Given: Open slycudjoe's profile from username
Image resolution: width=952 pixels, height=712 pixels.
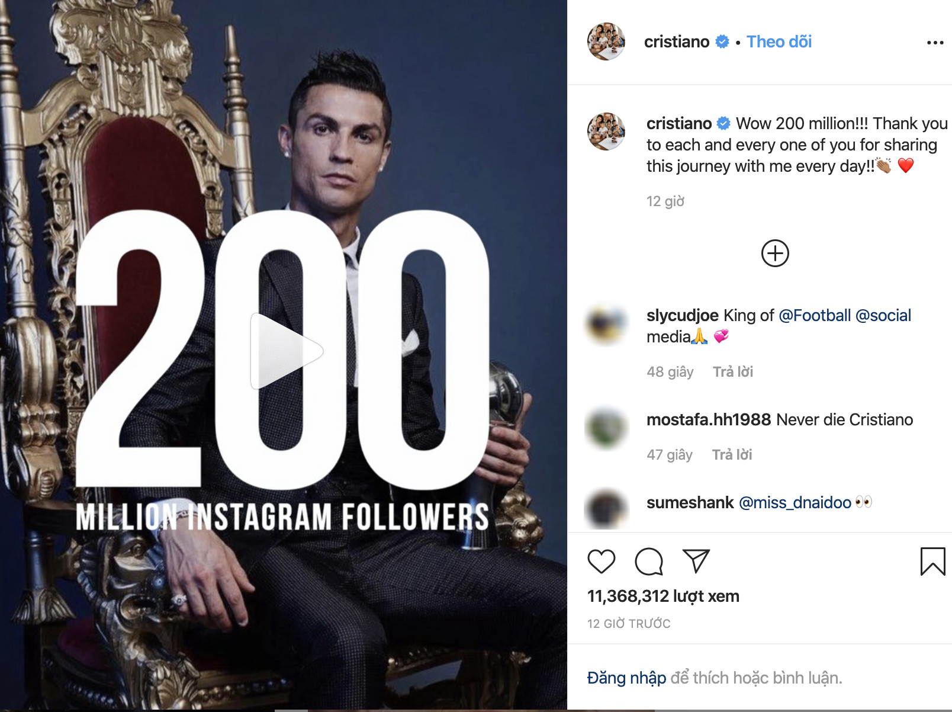Looking at the screenshot, I should tap(682, 315).
